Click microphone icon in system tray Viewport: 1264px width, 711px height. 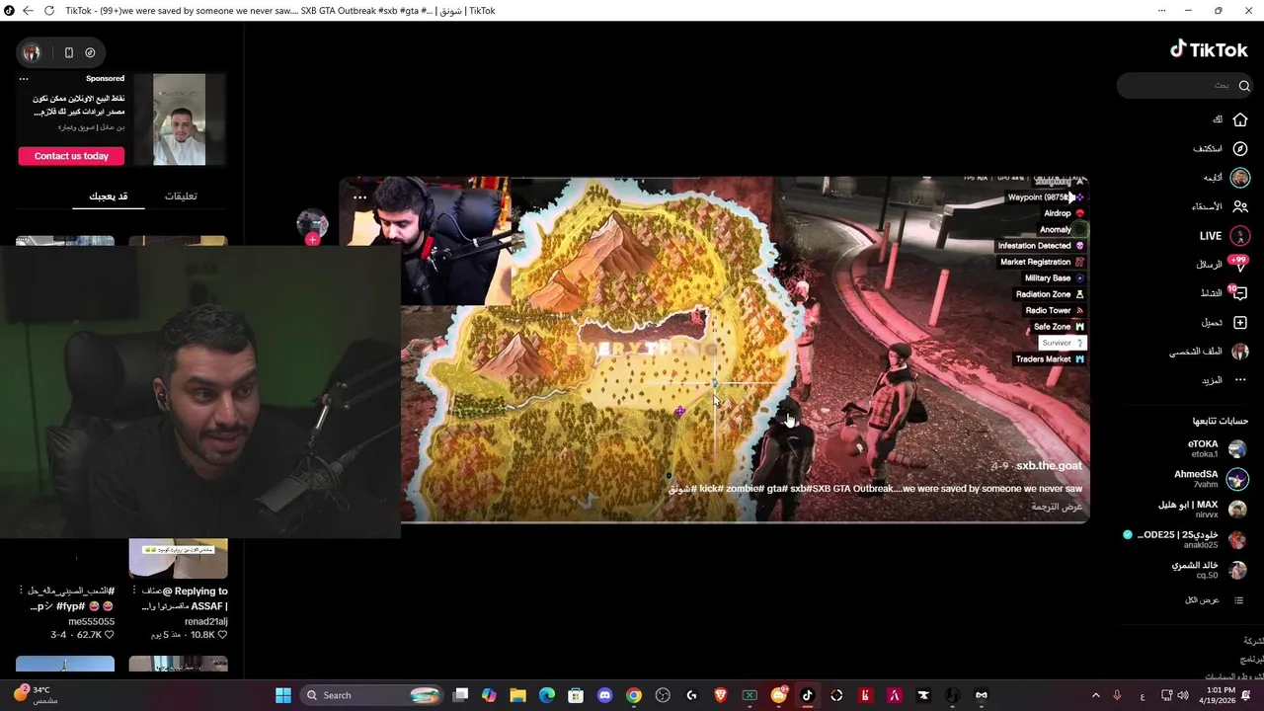1117,695
